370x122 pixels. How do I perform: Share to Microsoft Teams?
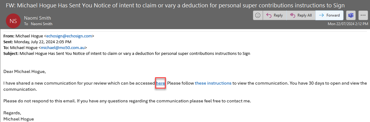(351, 15)
